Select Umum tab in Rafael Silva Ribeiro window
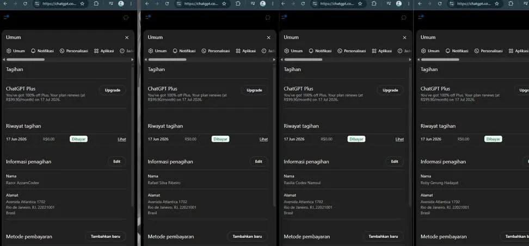Viewport: 529px width, 246px height. pos(157,51)
